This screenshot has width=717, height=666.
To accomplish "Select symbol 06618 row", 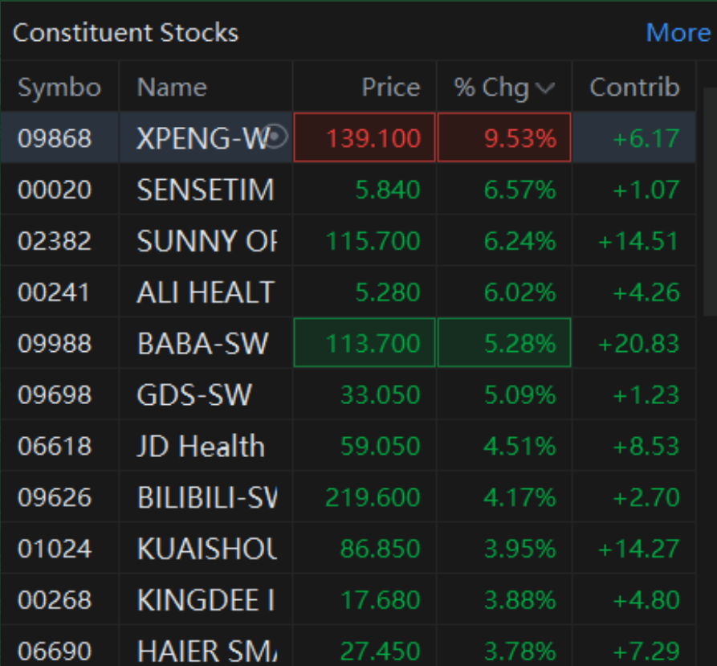I will tap(55, 446).
